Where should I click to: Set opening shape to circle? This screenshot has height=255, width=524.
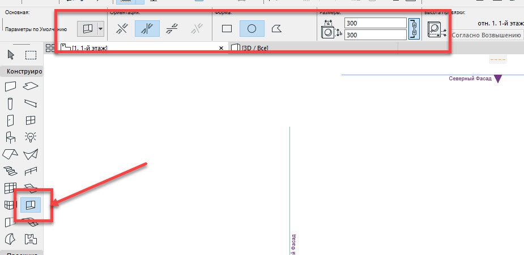coord(252,29)
